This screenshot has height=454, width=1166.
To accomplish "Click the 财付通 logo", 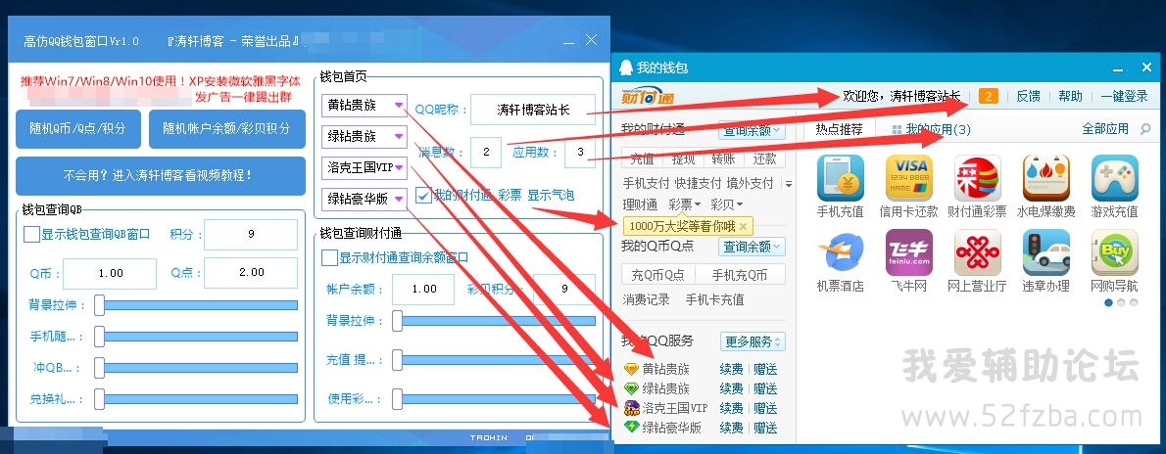I will (x=648, y=97).
